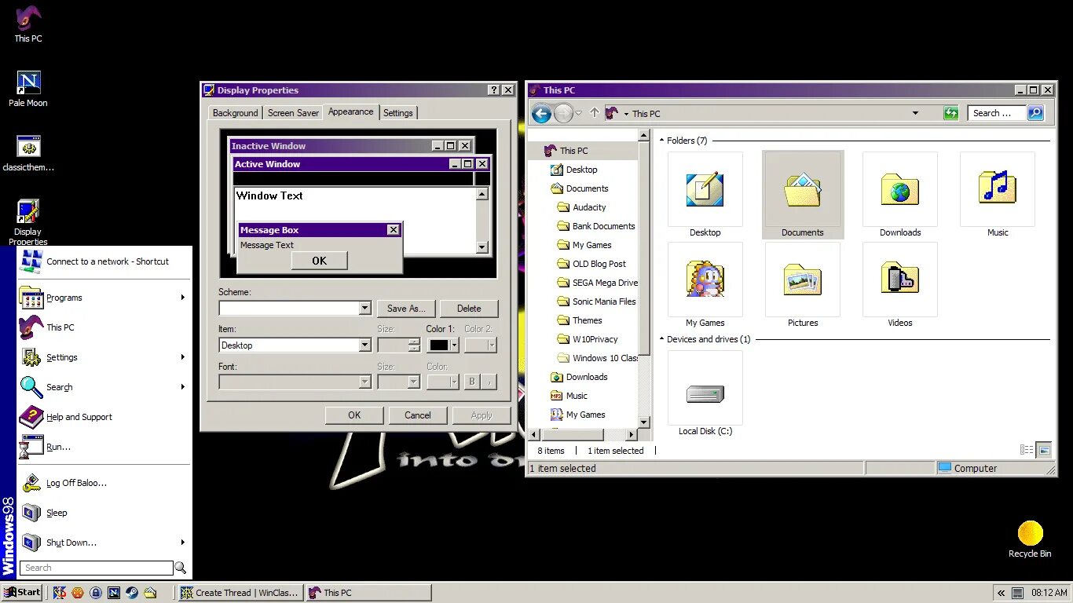
Task: Open the Scheme dropdown
Action: pyautogui.click(x=364, y=309)
